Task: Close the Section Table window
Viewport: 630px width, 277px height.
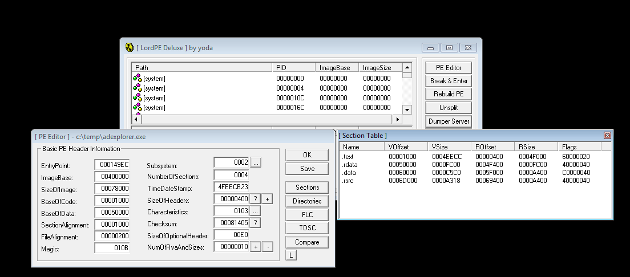Action: 607,135
